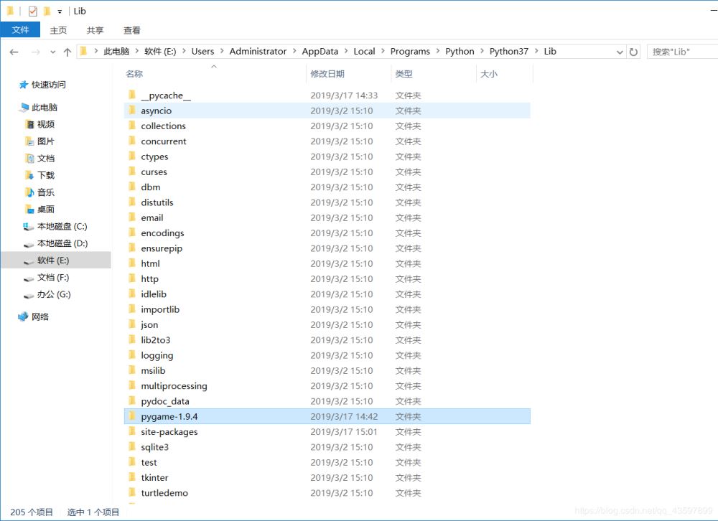
Task: Click the search Lib input box
Action: [x=682, y=52]
